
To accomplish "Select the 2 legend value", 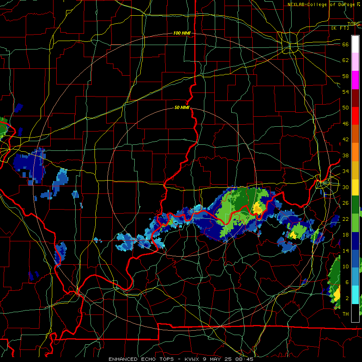I will (347, 298).
